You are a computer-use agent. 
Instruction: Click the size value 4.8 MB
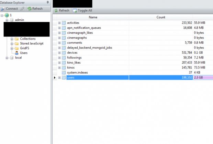199,28
